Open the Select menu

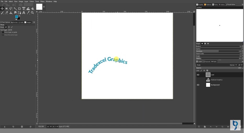click(x=11, y=1)
